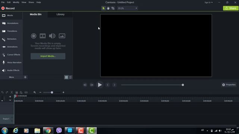Select the Track 1 header
239x134 pixels.
(x=7, y=119)
